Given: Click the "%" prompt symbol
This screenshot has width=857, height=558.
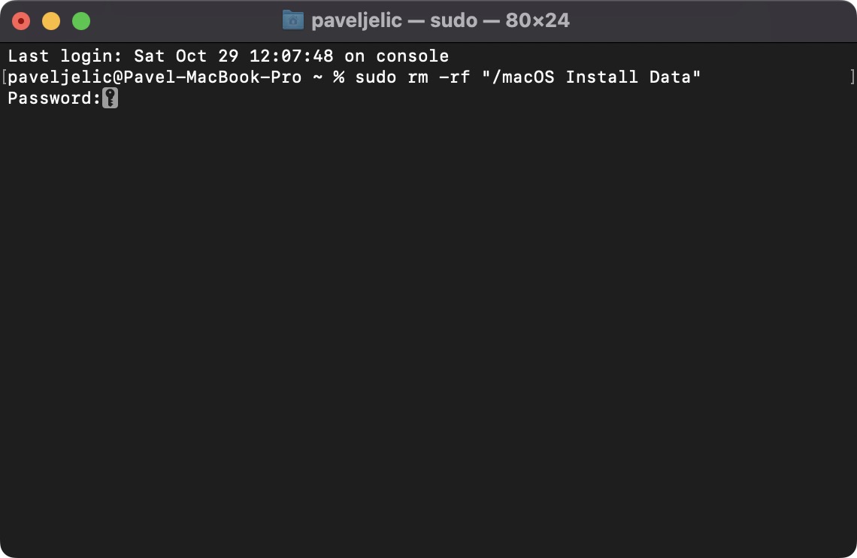Looking at the screenshot, I should coord(338,77).
